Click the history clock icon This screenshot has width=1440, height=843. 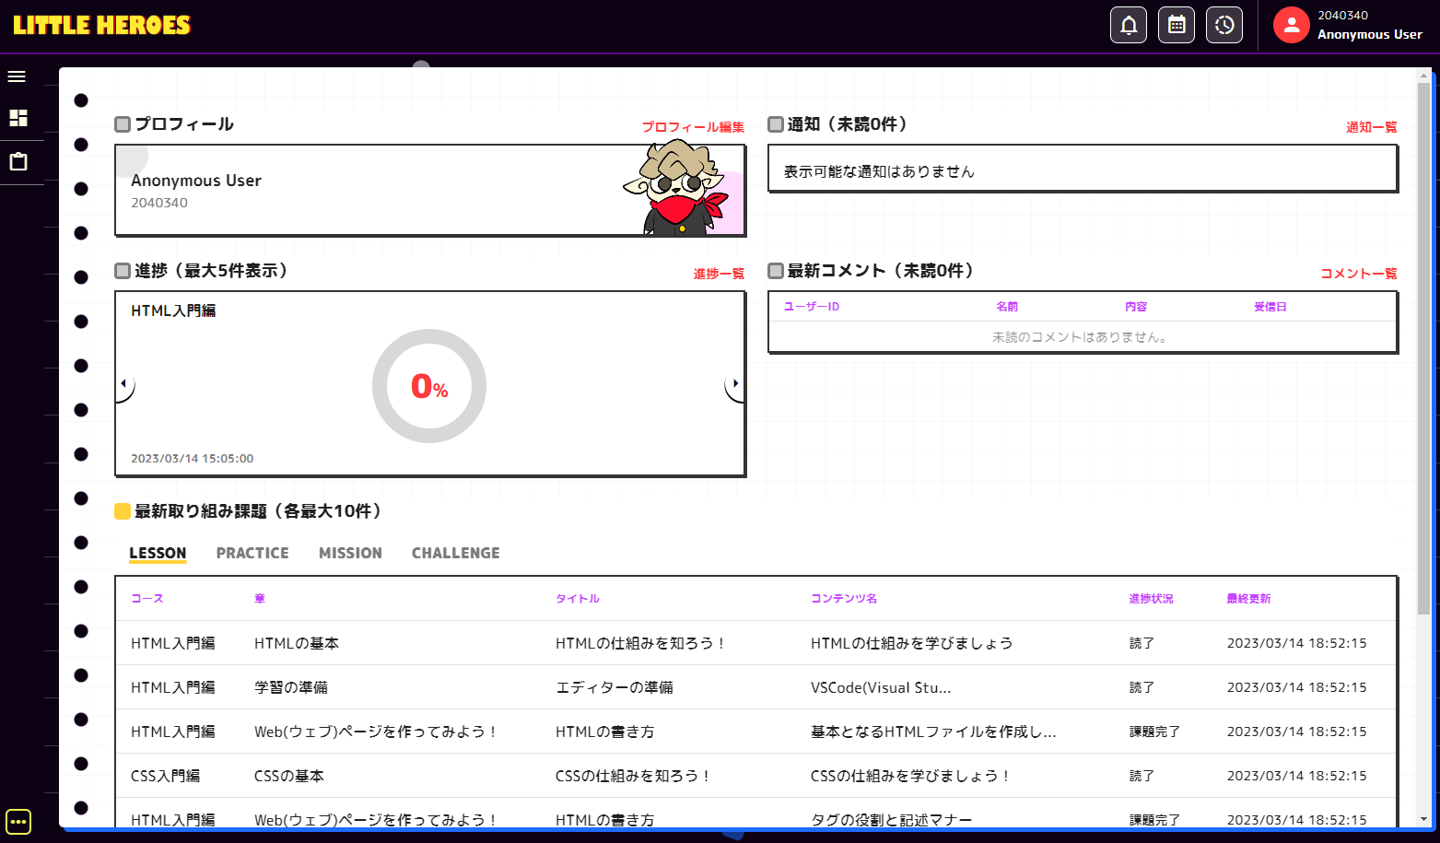(x=1223, y=24)
